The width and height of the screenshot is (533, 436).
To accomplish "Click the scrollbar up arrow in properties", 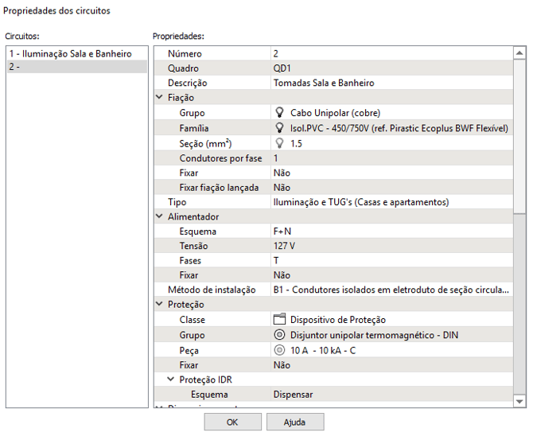I will click(520, 53).
